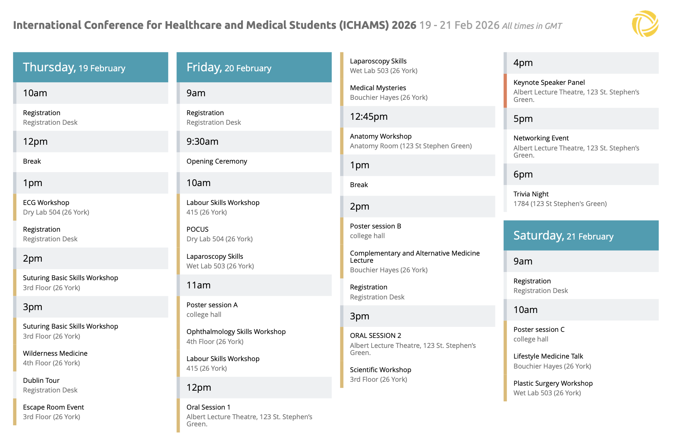Click the Saturday 10am time heading
Image resolution: width=679 pixels, height=447 pixels.
(x=581, y=310)
